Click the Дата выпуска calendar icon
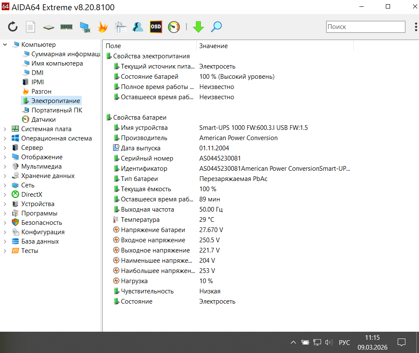419x353 pixels. (x=116, y=148)
